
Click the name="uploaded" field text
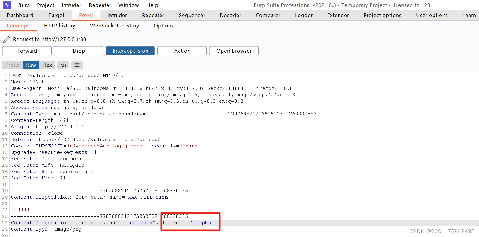pos(132,223)
